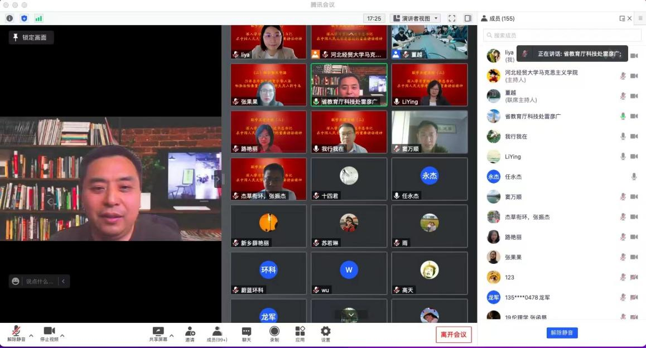Screen dimensions: 646x348
Task: Expand the 演讲者视图 view dropdown
Action: click(x=416, y=18)
